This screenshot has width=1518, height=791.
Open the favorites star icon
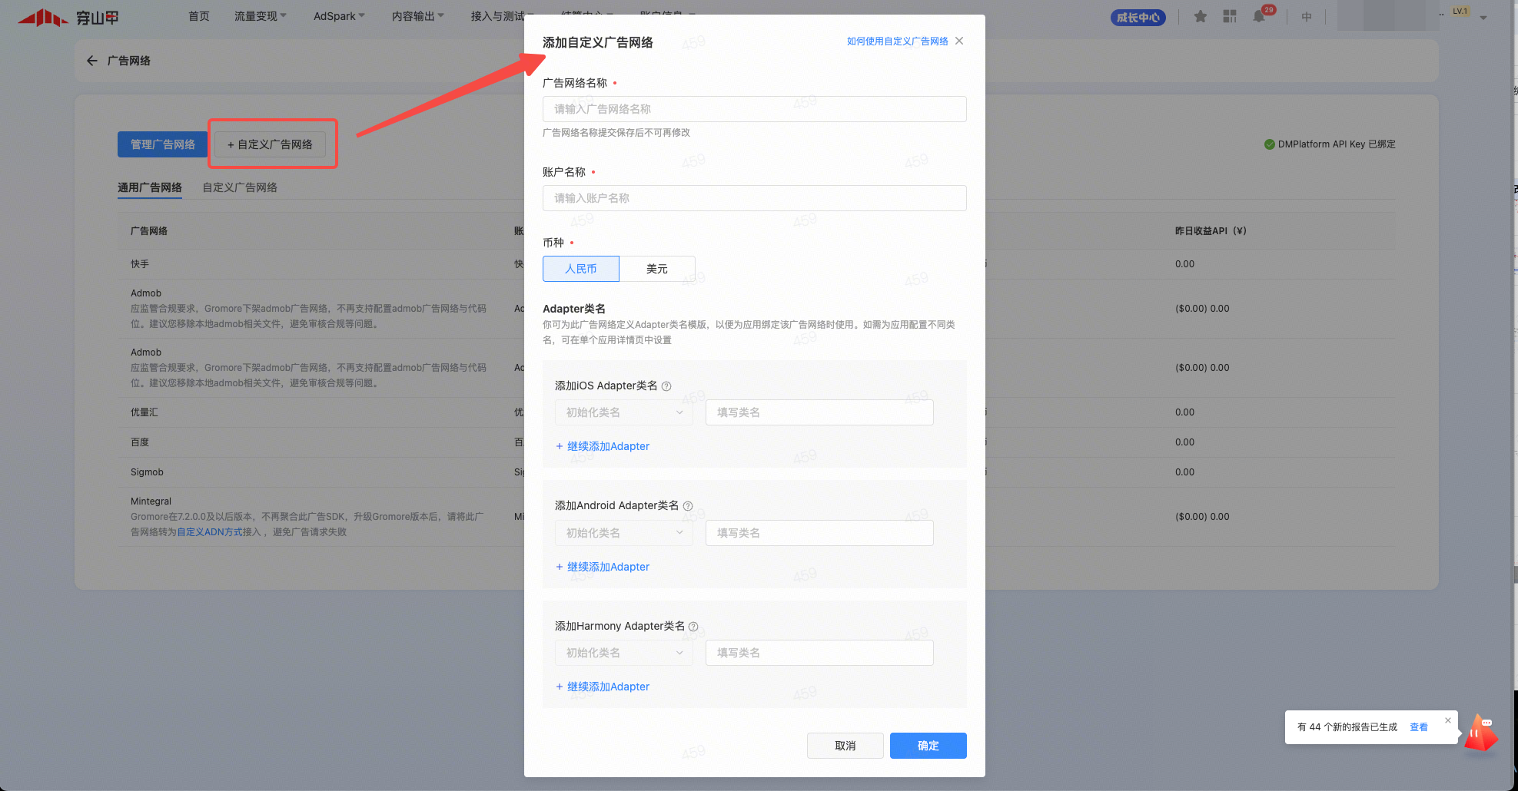tap(1201, 16)
